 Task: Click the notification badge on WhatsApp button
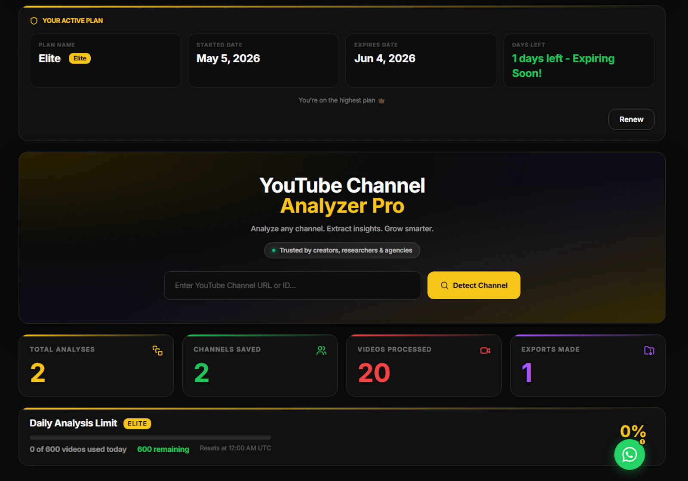click(x=642, y=441)
